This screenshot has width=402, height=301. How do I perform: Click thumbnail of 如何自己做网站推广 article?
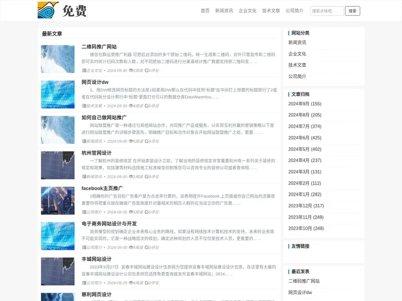coord(58,130)
